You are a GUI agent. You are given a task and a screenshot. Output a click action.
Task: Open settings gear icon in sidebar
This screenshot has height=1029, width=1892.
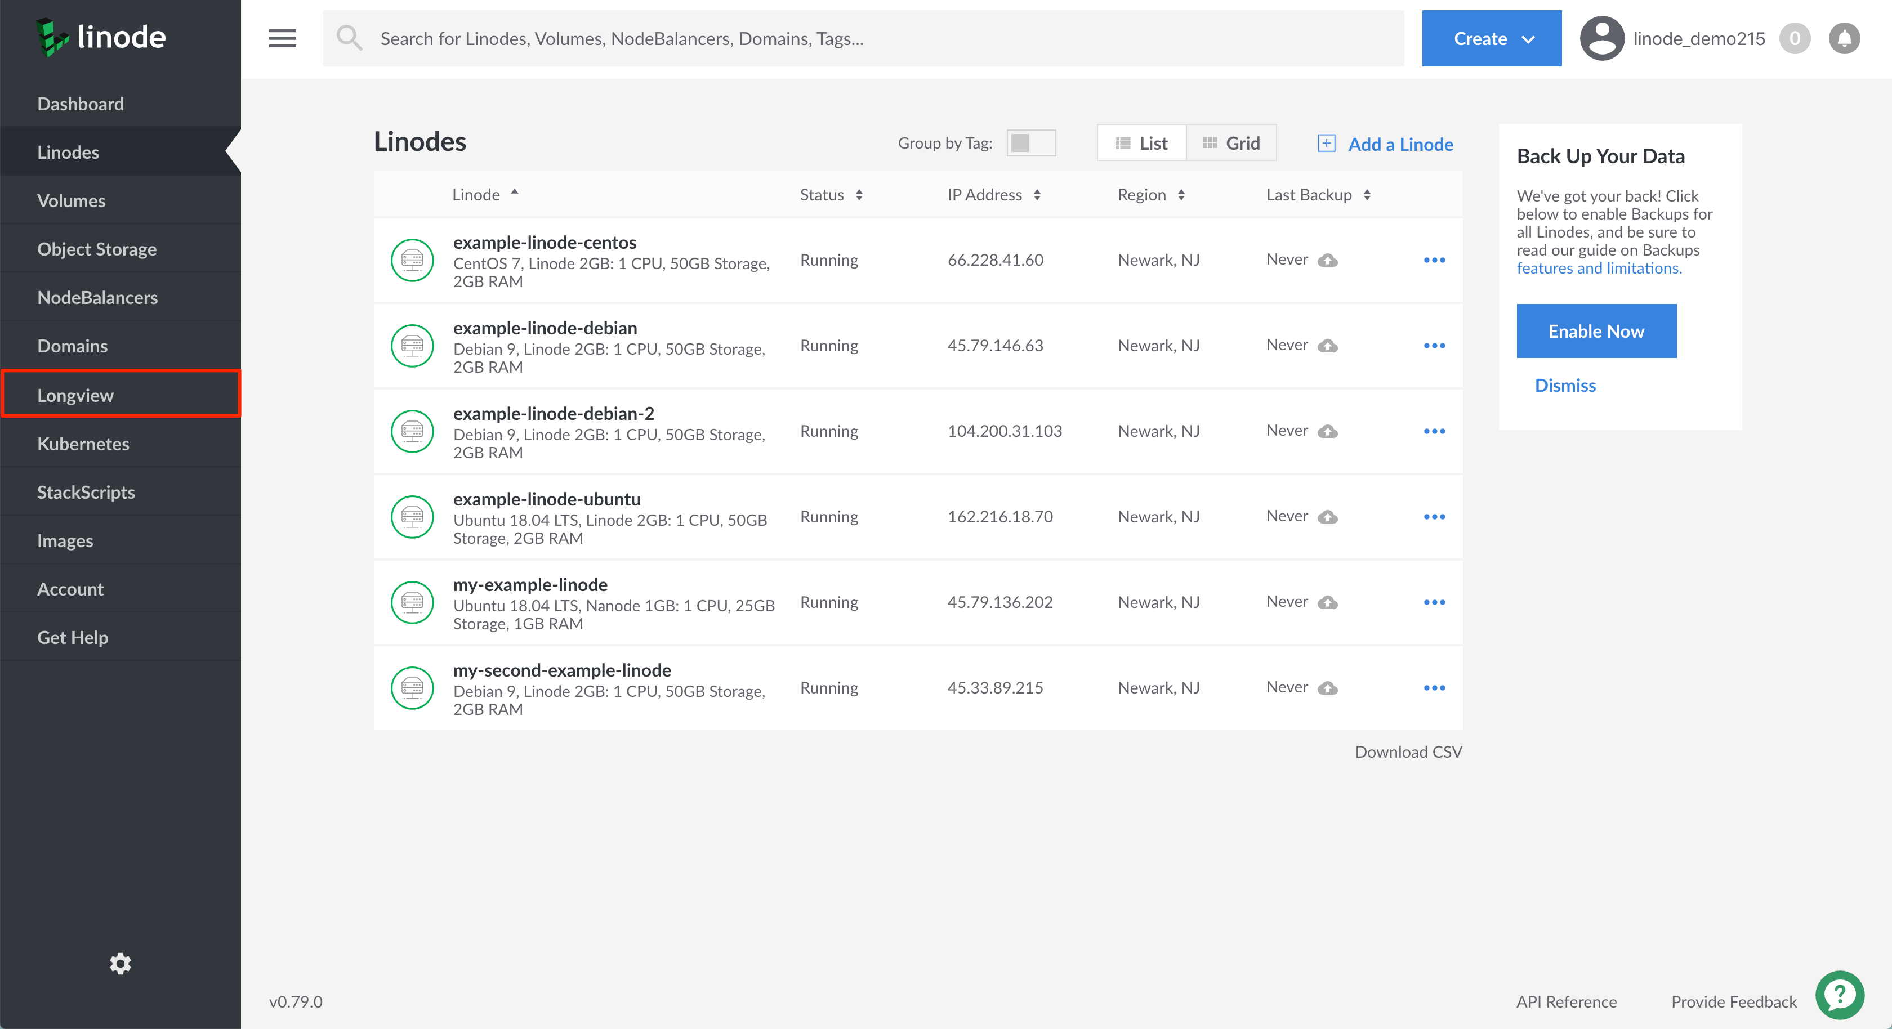(x=121, y=964)
